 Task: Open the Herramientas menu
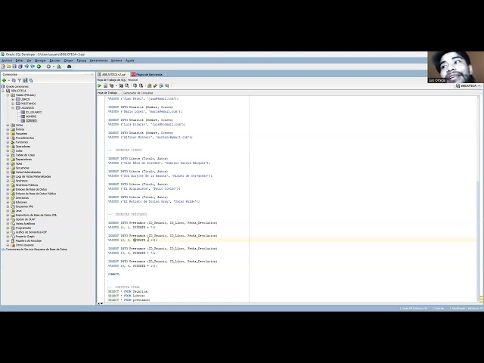tap(99, 60)
